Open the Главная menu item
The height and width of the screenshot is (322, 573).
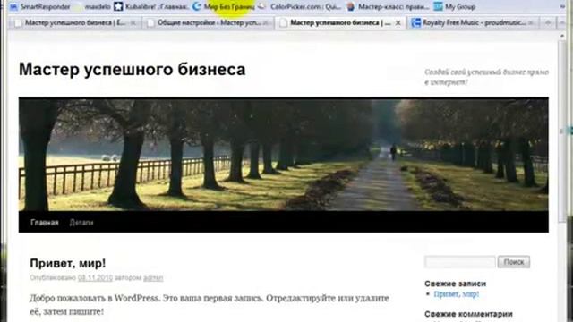tap(45, 223)
